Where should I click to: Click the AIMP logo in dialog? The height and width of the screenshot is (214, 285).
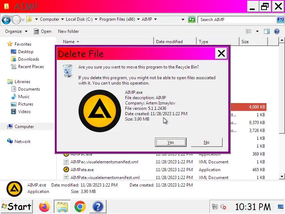click(x=100, y=111)
